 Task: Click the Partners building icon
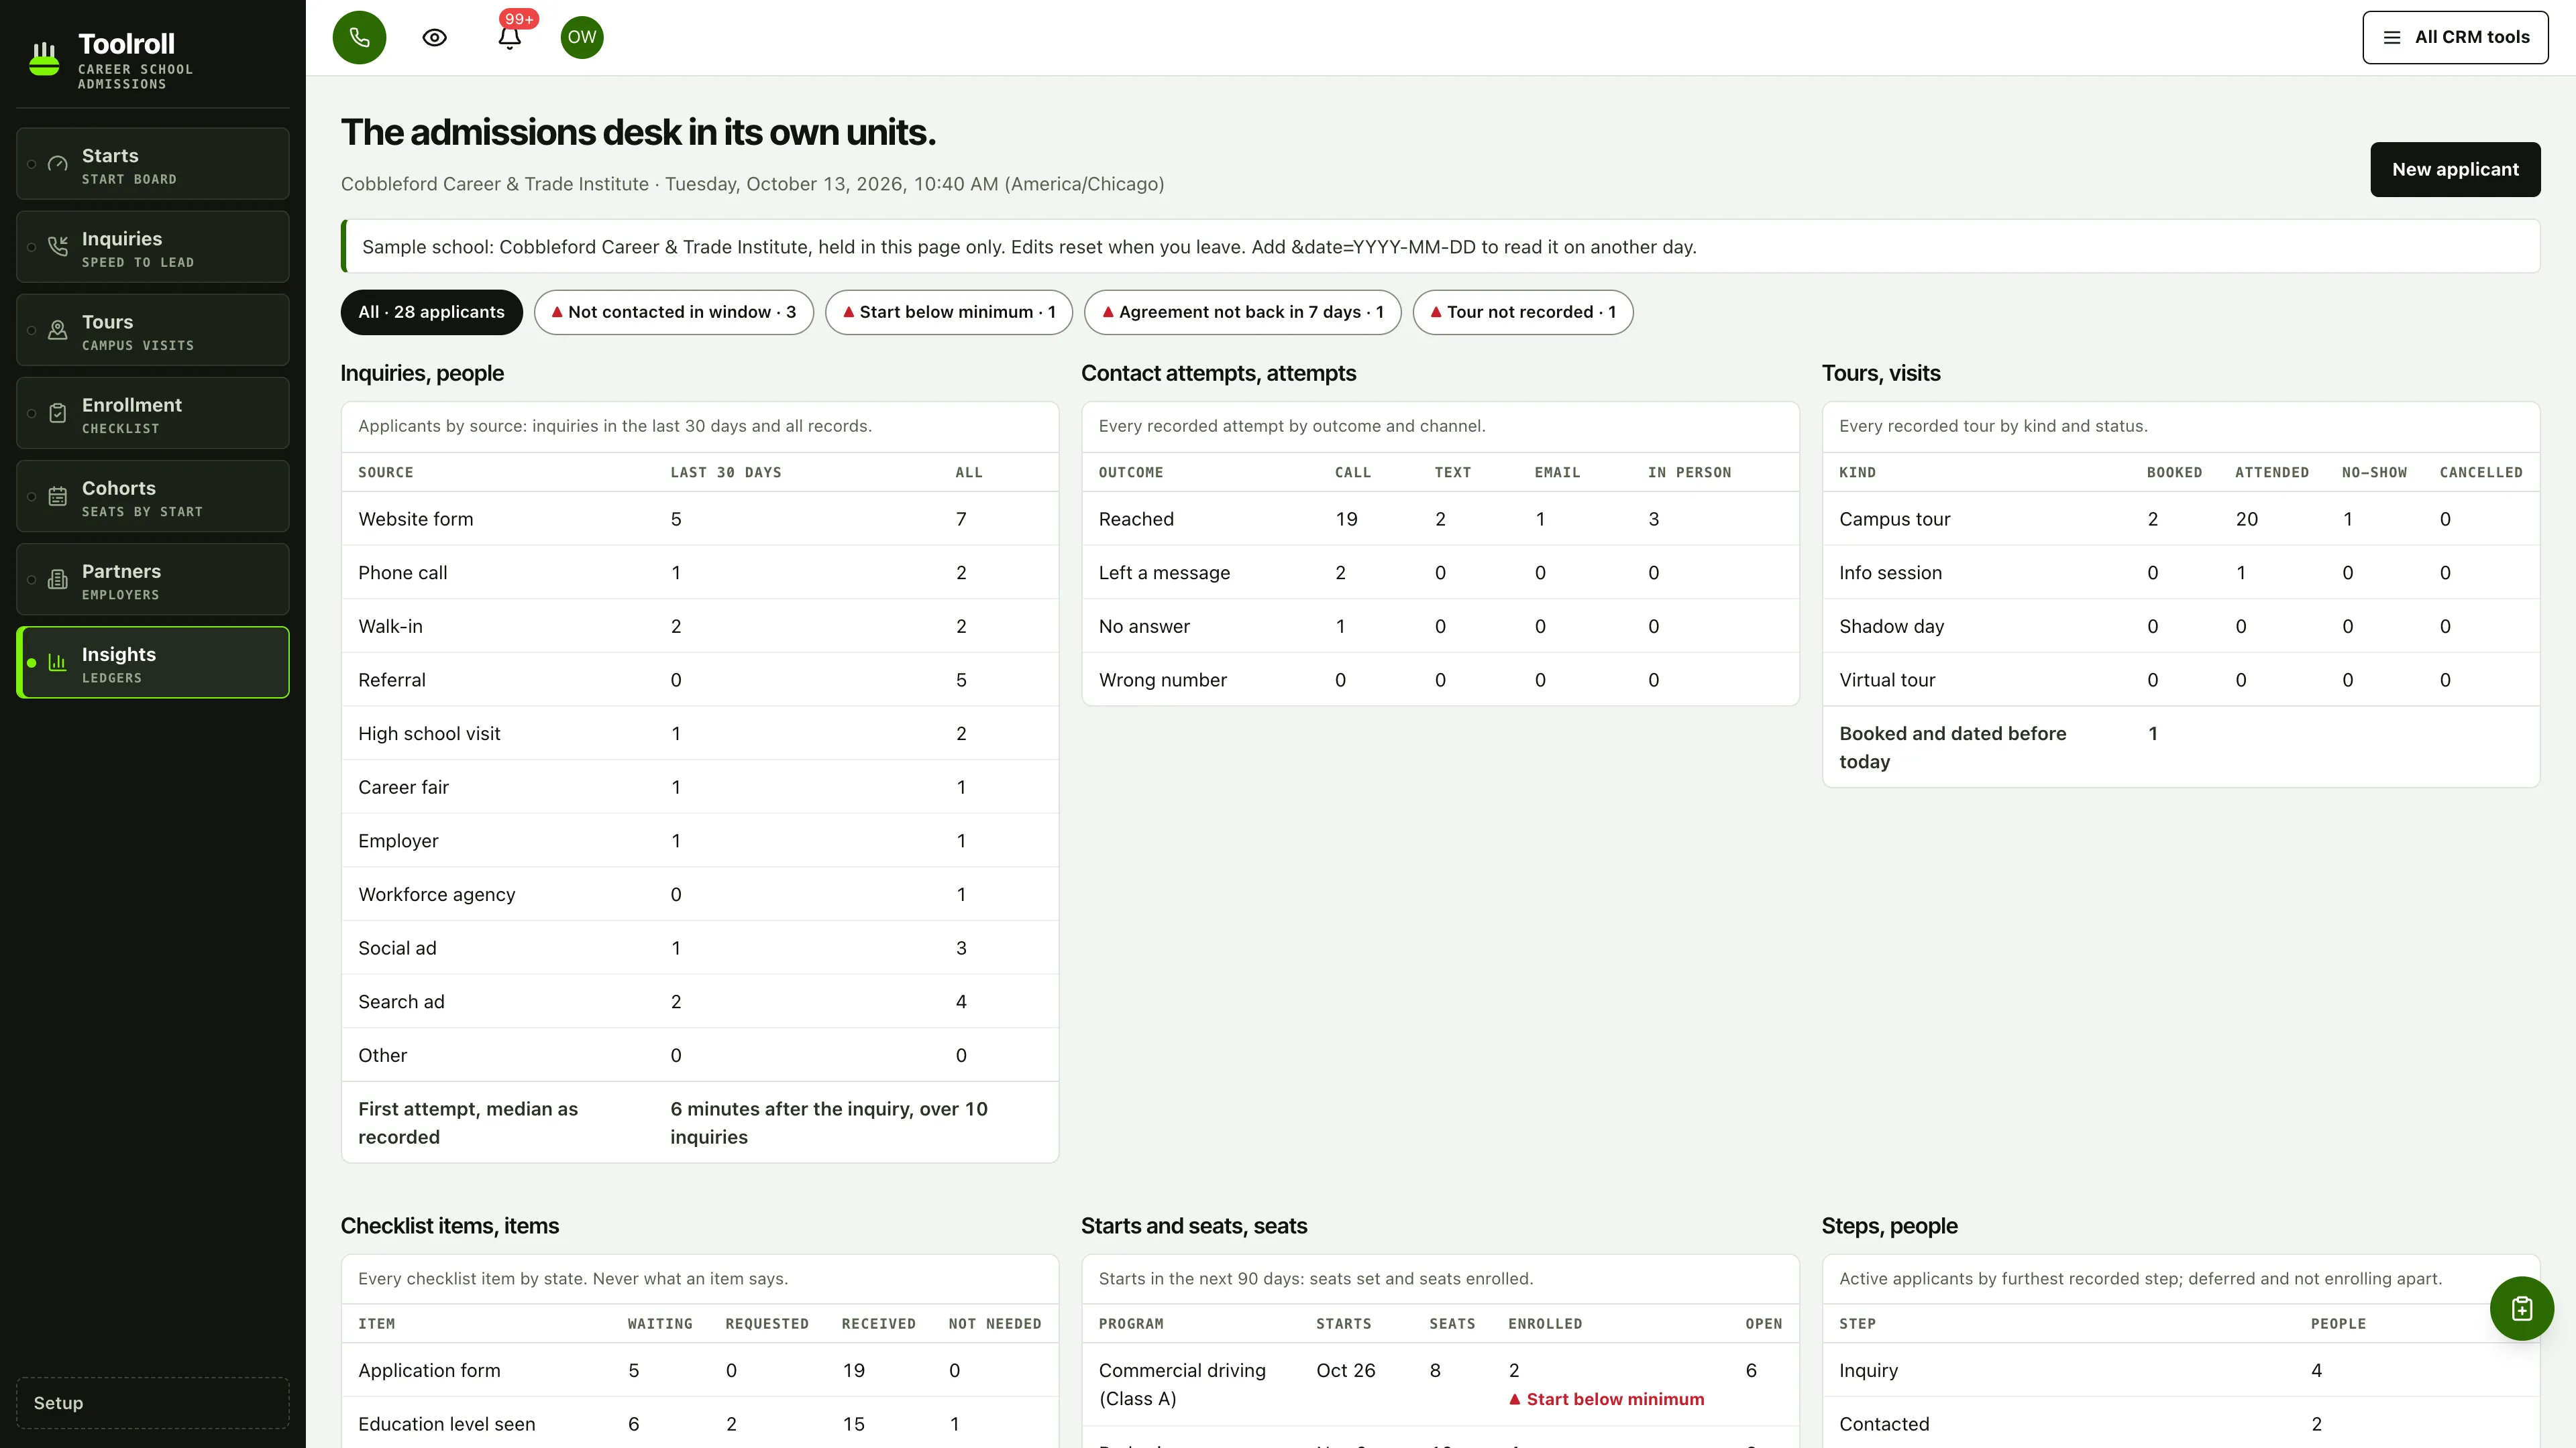[58, 580]
